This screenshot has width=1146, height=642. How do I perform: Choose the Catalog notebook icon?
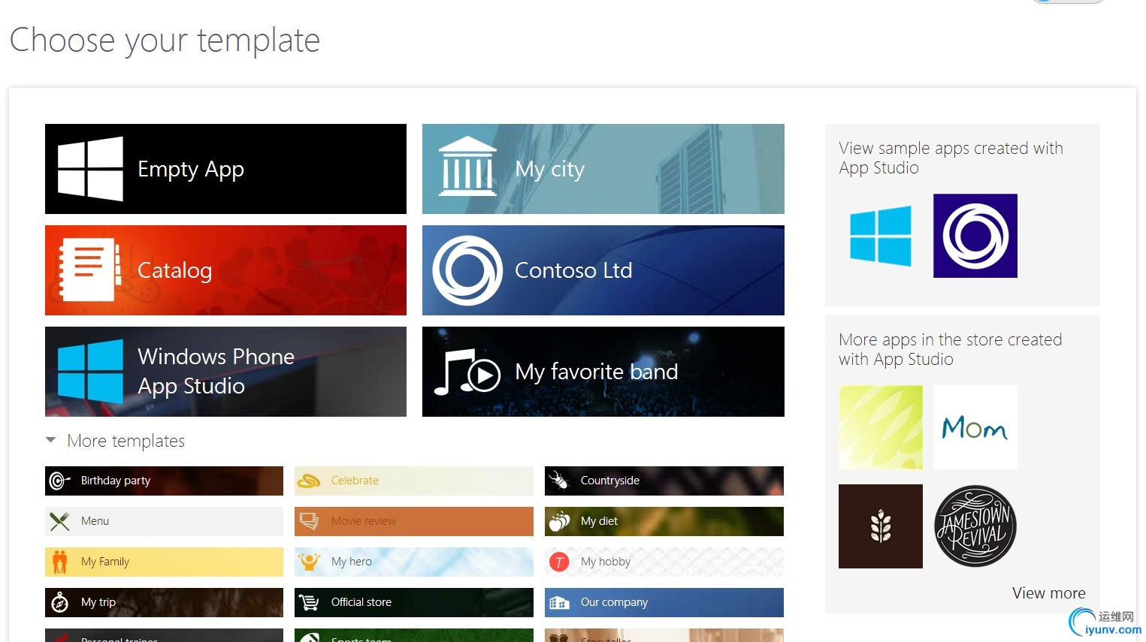[90, 270]
